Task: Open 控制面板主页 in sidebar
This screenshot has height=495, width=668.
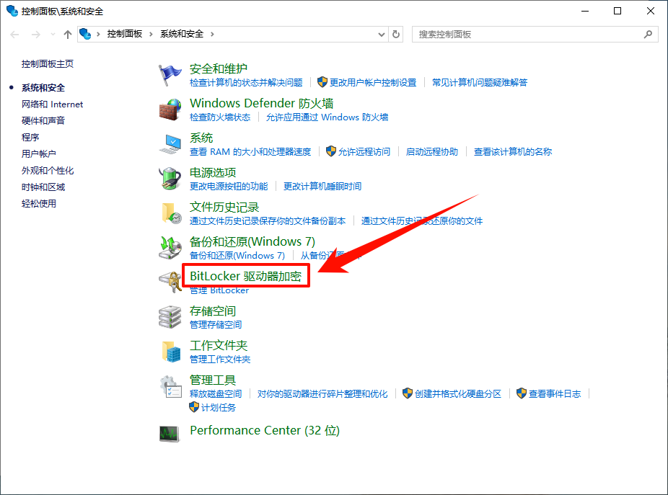Action: coord(48,64)
